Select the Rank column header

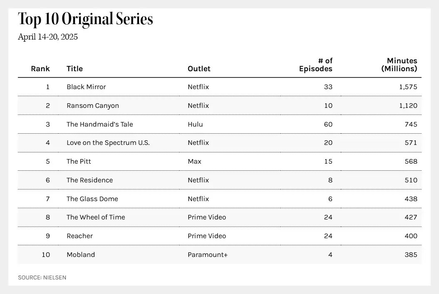click(x=40, y=69)
